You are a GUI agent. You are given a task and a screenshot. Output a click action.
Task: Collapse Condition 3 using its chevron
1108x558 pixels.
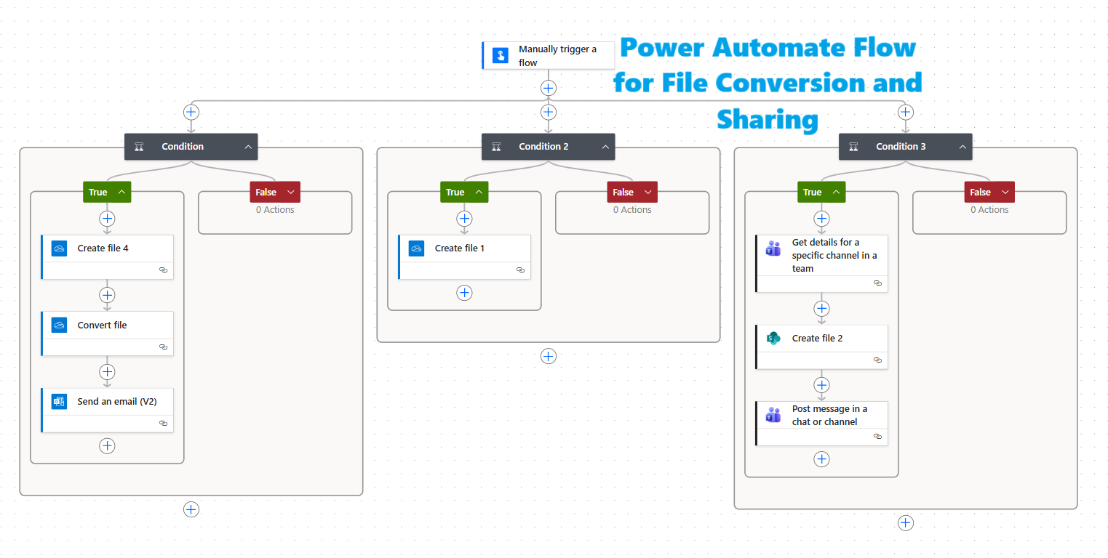[962, 147]
